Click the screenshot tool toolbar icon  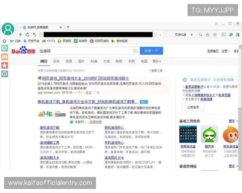223,35
